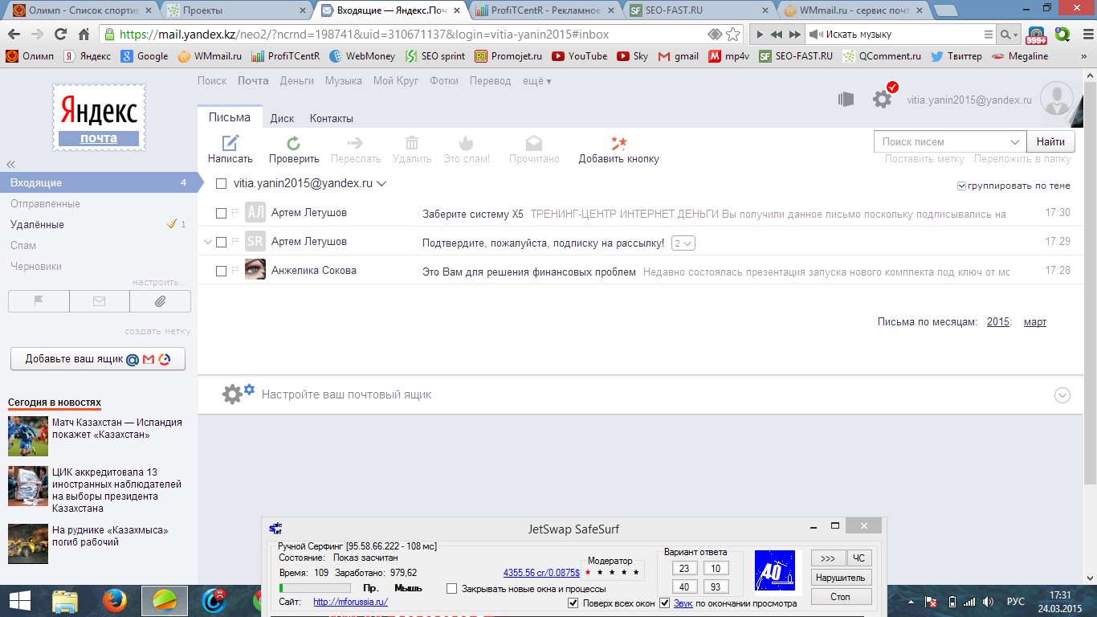Click the Нарушитель button
This screenshot has height=617, width=1097.
(x=841, y=578)
